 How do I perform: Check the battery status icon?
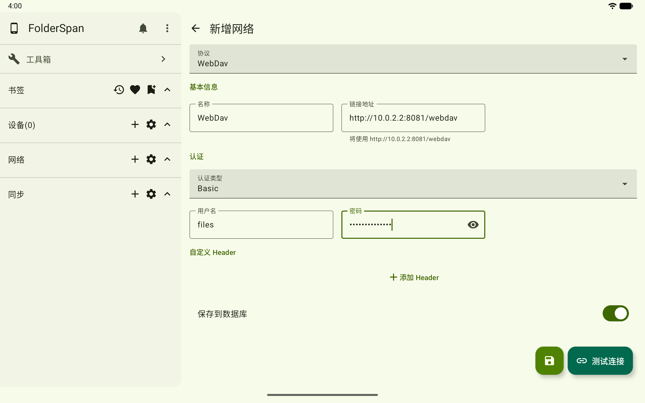(x=626, y=6)
